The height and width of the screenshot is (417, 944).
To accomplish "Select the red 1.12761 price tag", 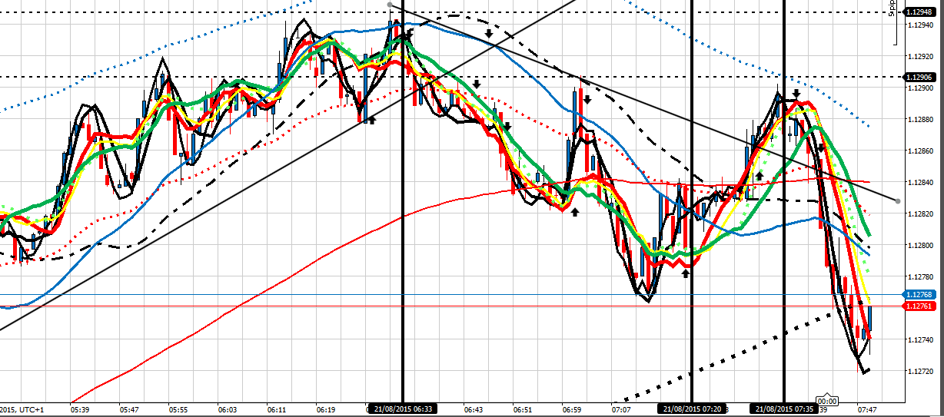I will point(920,306).
